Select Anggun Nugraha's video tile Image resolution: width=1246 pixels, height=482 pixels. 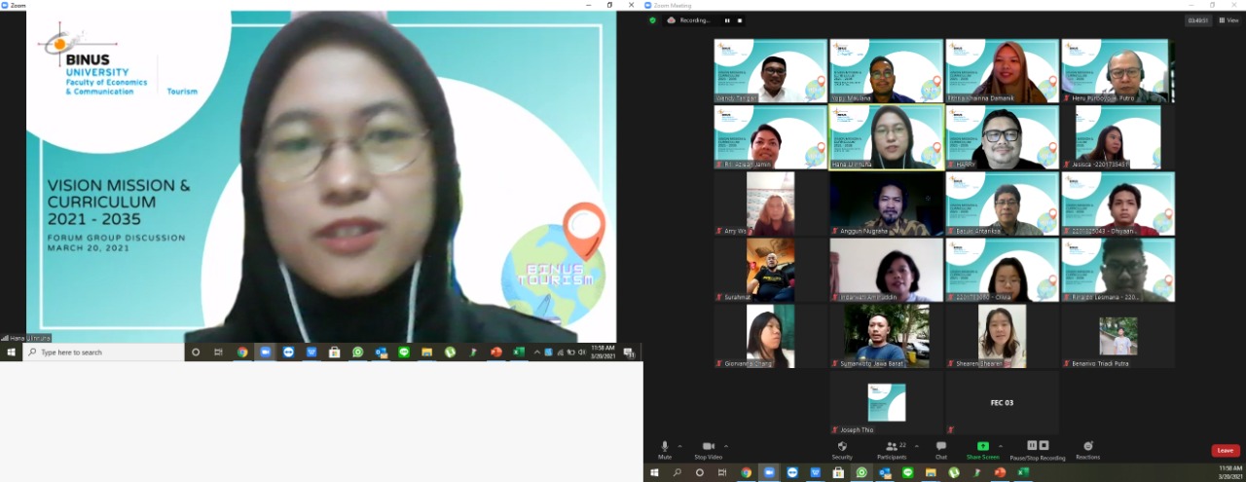pos(887,204)
